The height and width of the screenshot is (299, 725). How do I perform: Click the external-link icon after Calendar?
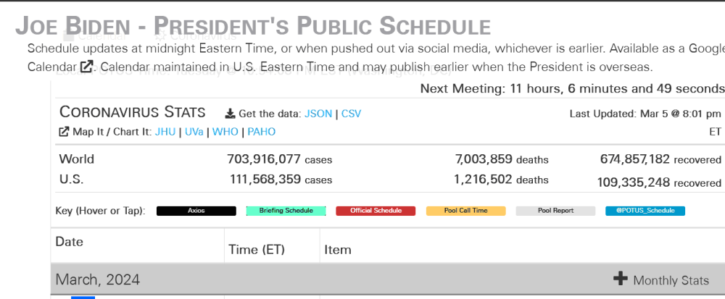click(86, 67)
